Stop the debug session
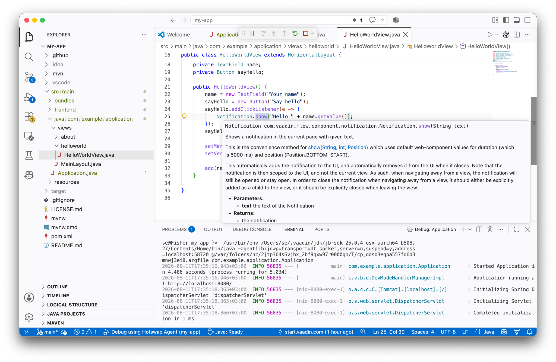This screenshot has width=556, height=362. (306, 33)
